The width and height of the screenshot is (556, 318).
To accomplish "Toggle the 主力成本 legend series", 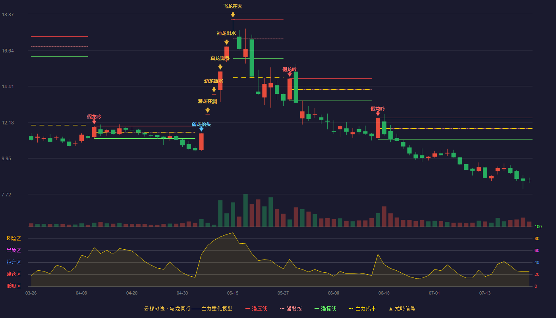I will (x=362, y=308).
